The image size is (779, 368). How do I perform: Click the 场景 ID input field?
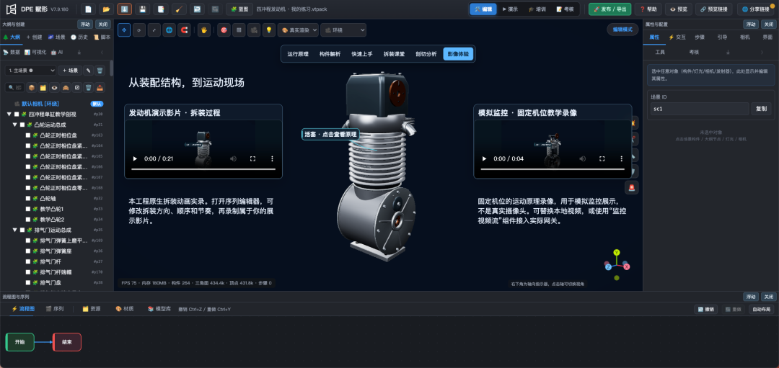[x=700, y=109]
